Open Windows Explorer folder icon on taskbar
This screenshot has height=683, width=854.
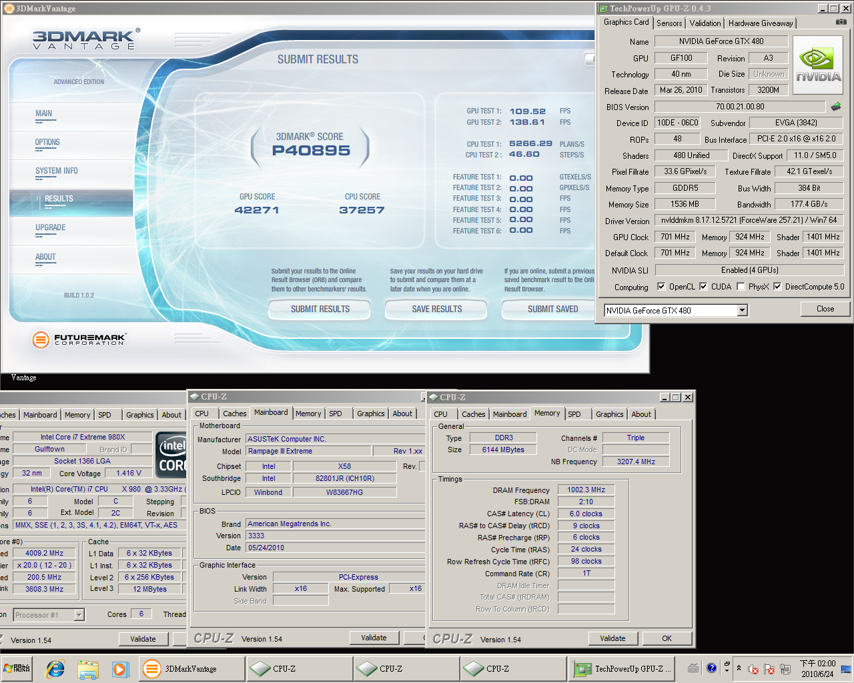coord(88,668)
